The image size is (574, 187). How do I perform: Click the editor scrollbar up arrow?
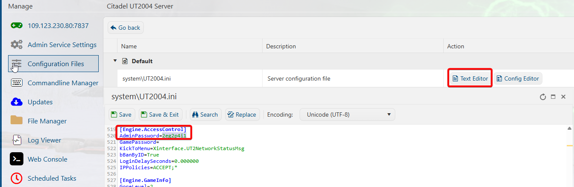[x=569, y=128]
